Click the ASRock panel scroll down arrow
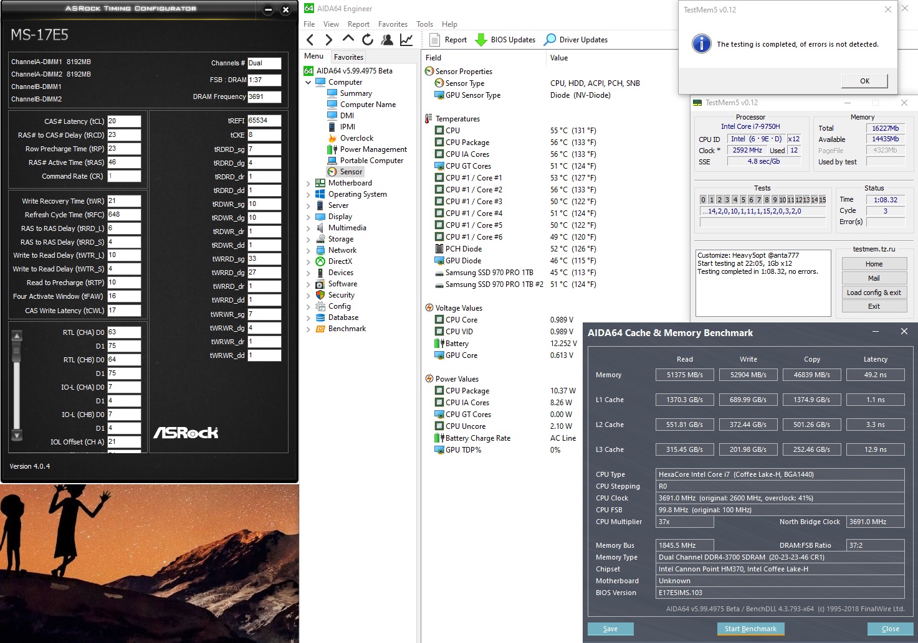Screen dimensions: 918x643 pos(17,435)
